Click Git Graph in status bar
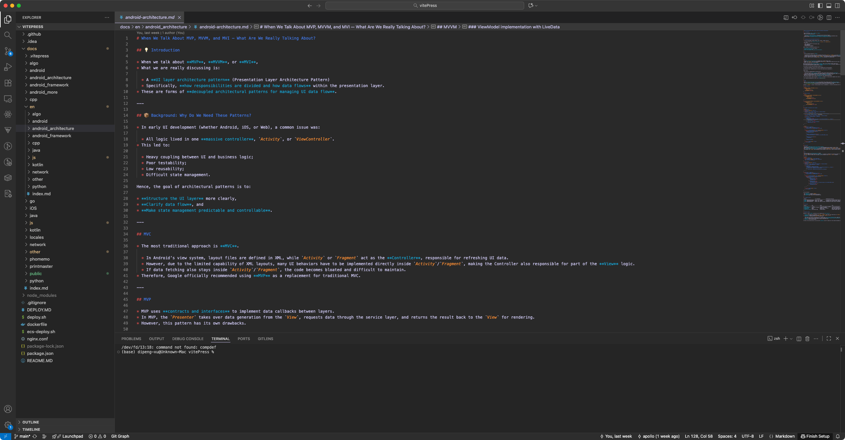The width and height of the screenshot is (845, 440). coord(120,436)
